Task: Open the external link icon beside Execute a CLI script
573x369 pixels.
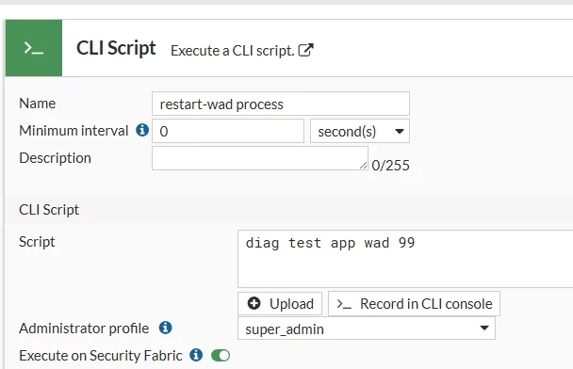Action: (x=306, y=50)
